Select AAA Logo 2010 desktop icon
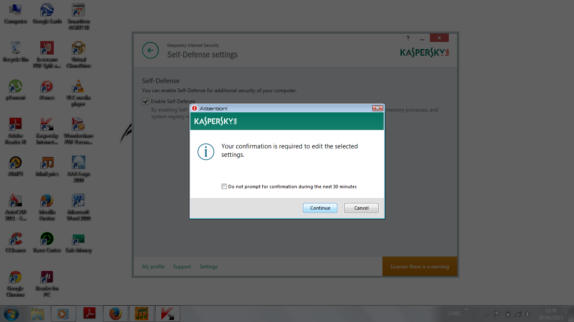Screen dimensions: 574x322 point(79,169)
